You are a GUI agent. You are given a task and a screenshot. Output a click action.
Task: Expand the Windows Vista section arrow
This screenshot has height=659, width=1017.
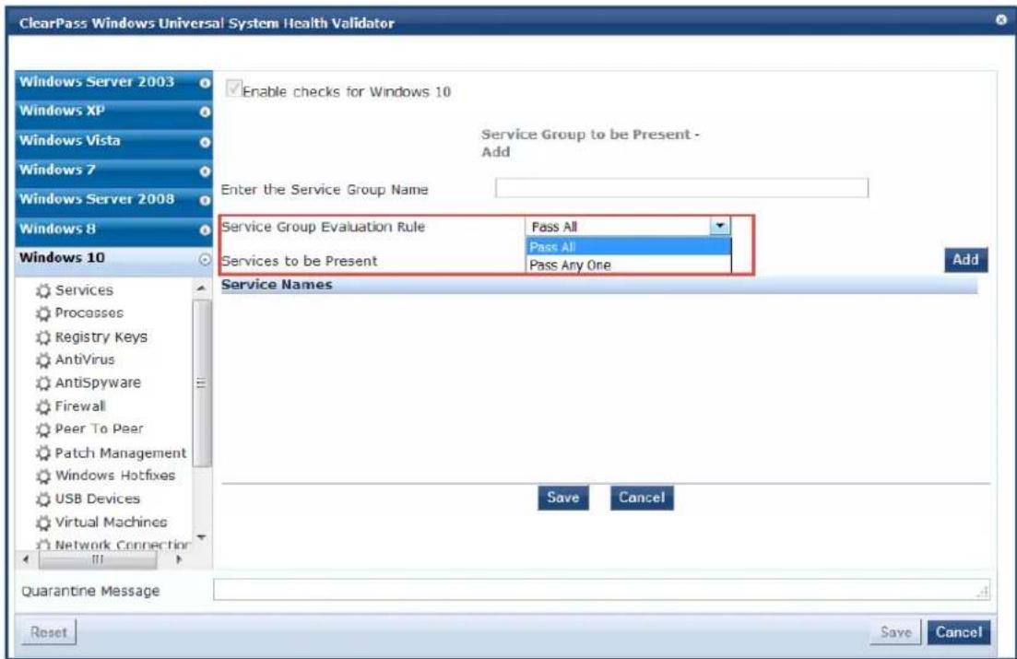205,141
